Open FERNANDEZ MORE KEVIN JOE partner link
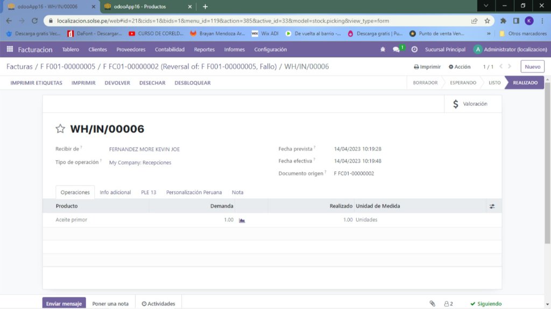The width and height of the screenshot is (551, 309). (144, 149)
